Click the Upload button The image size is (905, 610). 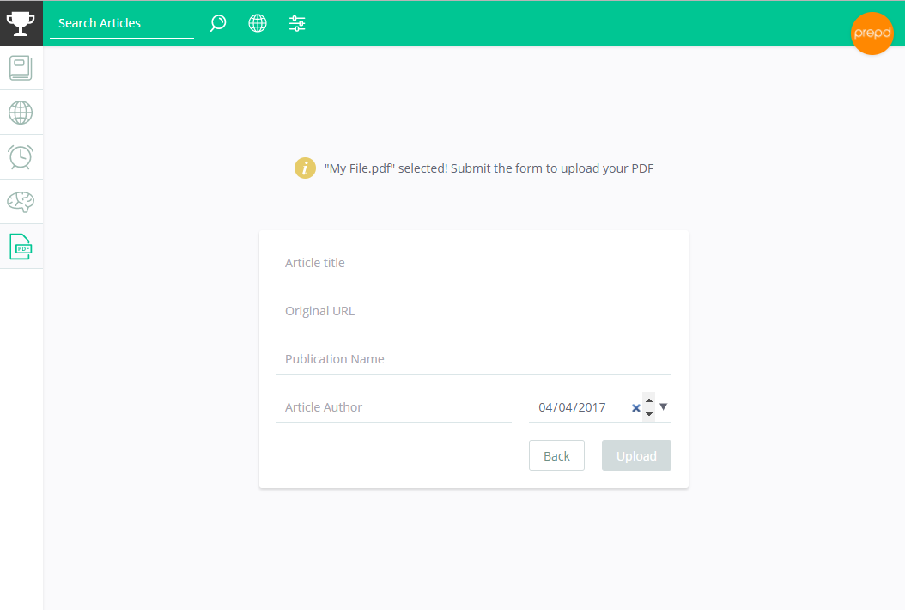click(x=636, y=455)
